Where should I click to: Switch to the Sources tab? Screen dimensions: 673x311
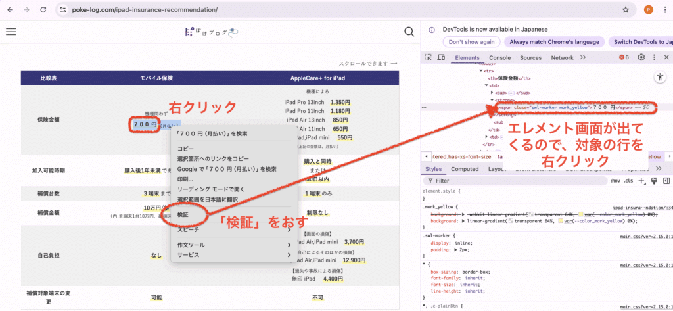tap(530, 58)
